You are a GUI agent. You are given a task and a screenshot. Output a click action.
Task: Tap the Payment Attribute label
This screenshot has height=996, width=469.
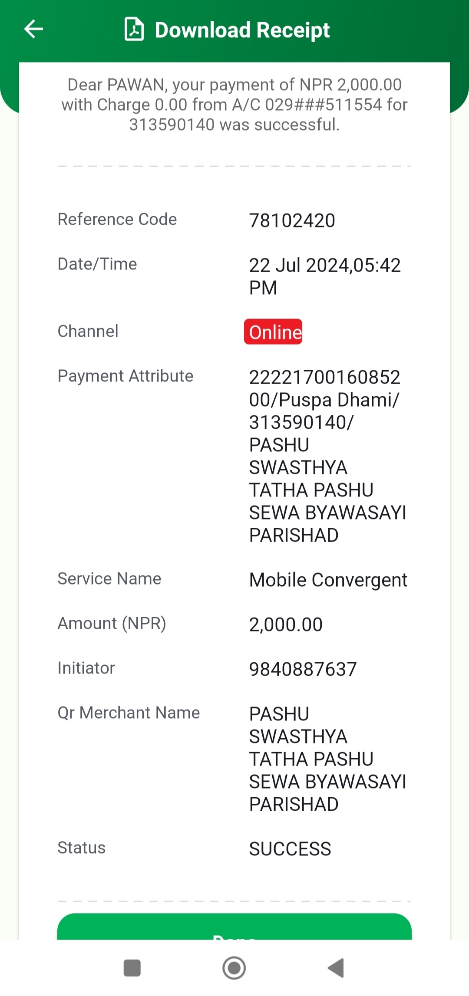click(126, 376)
